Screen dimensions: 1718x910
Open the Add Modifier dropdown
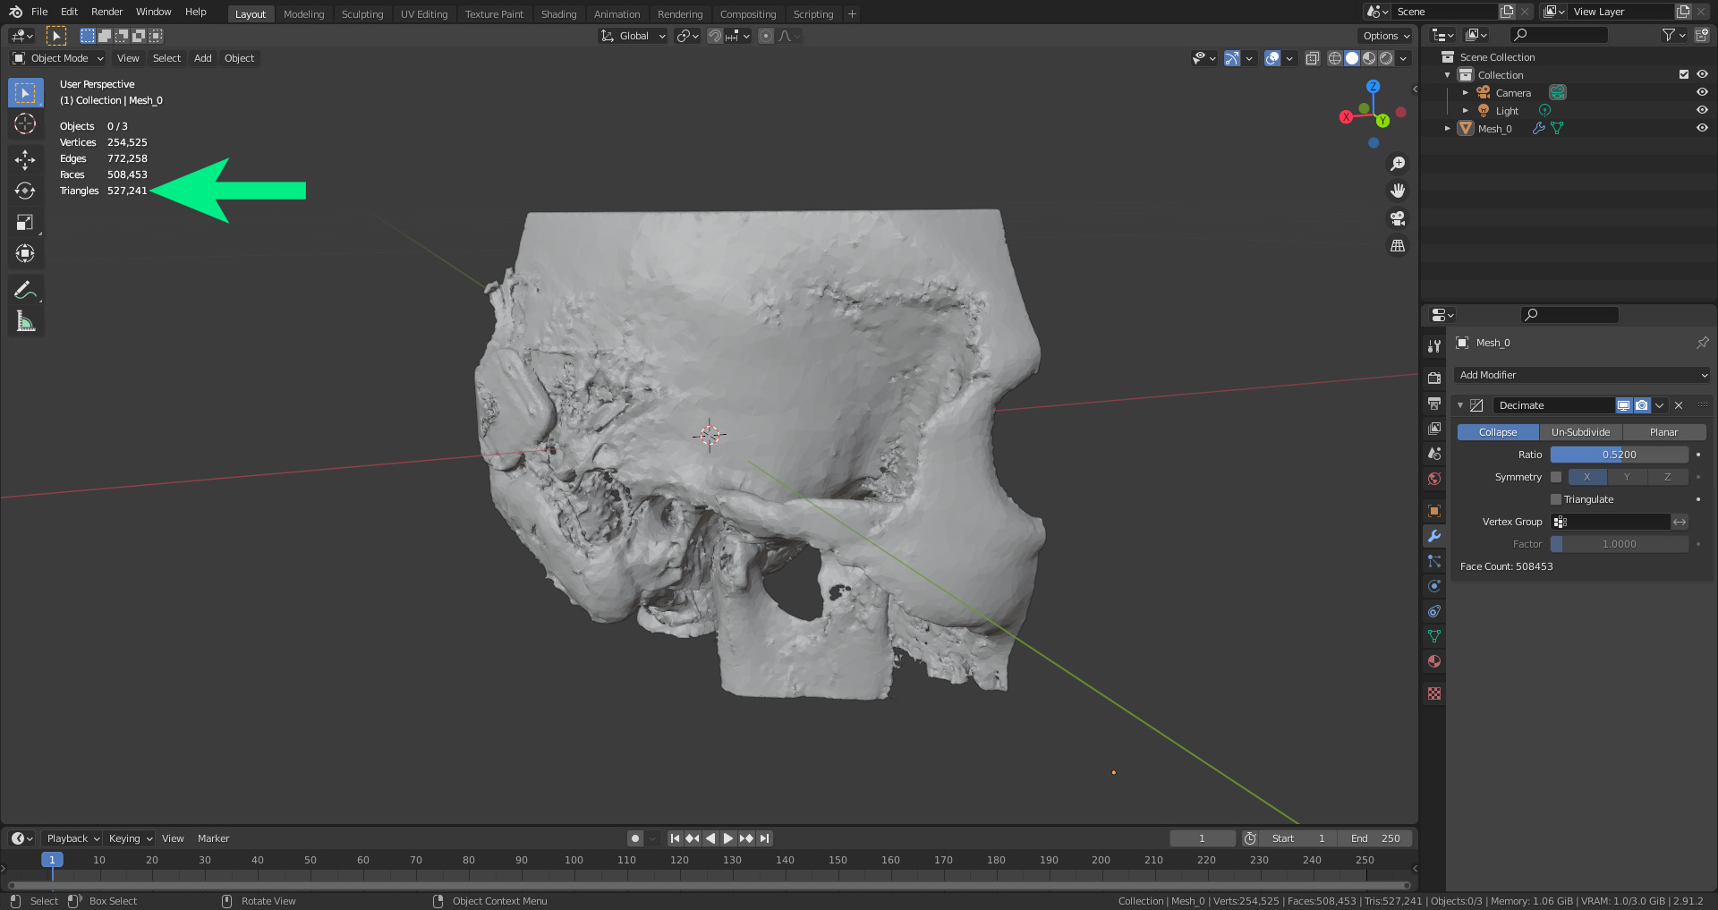click(x=1581, y=375)
